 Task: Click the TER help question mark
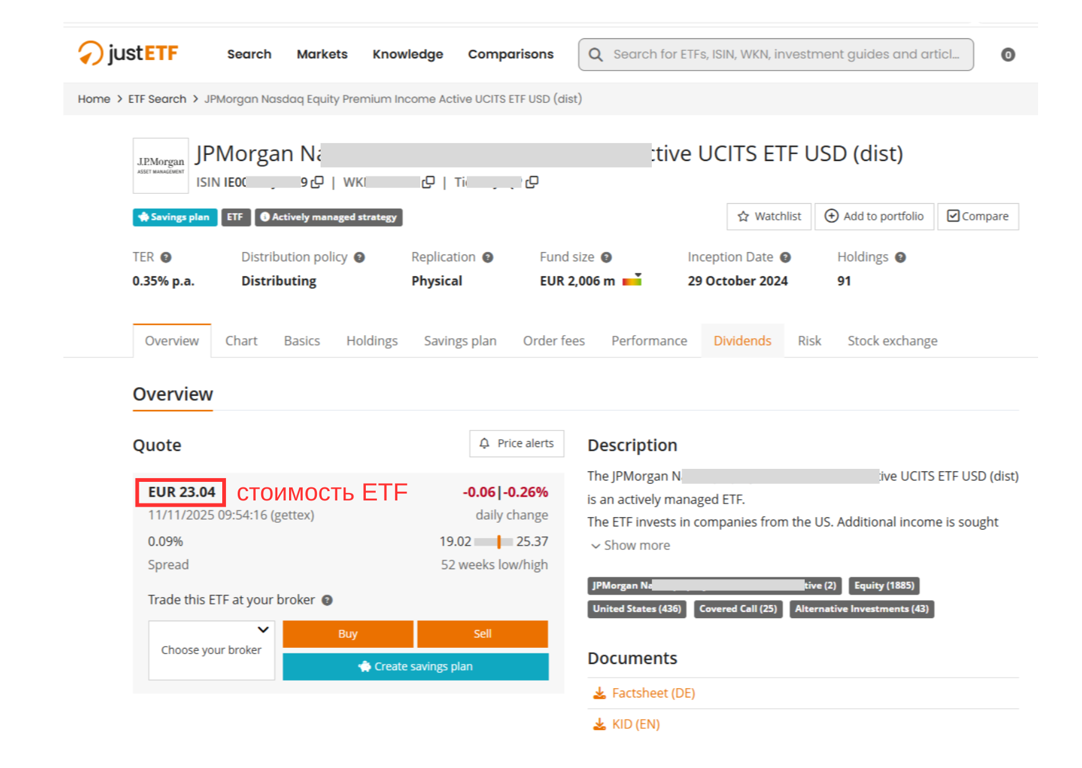coord(166,257)
